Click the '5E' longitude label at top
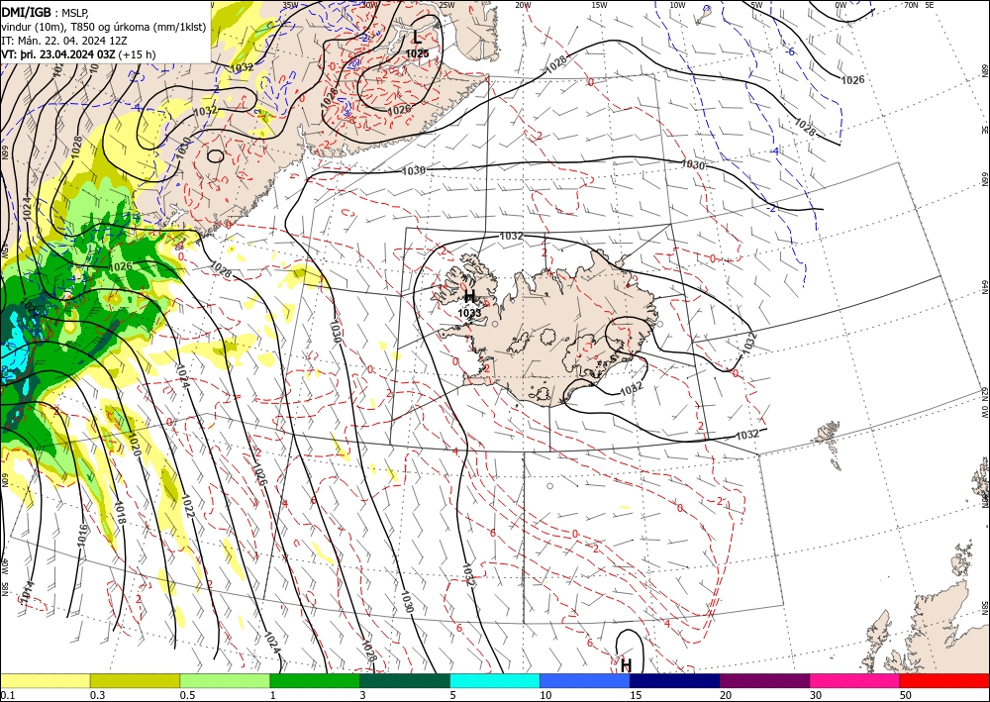Screen dimensions: 990x702 930,5
